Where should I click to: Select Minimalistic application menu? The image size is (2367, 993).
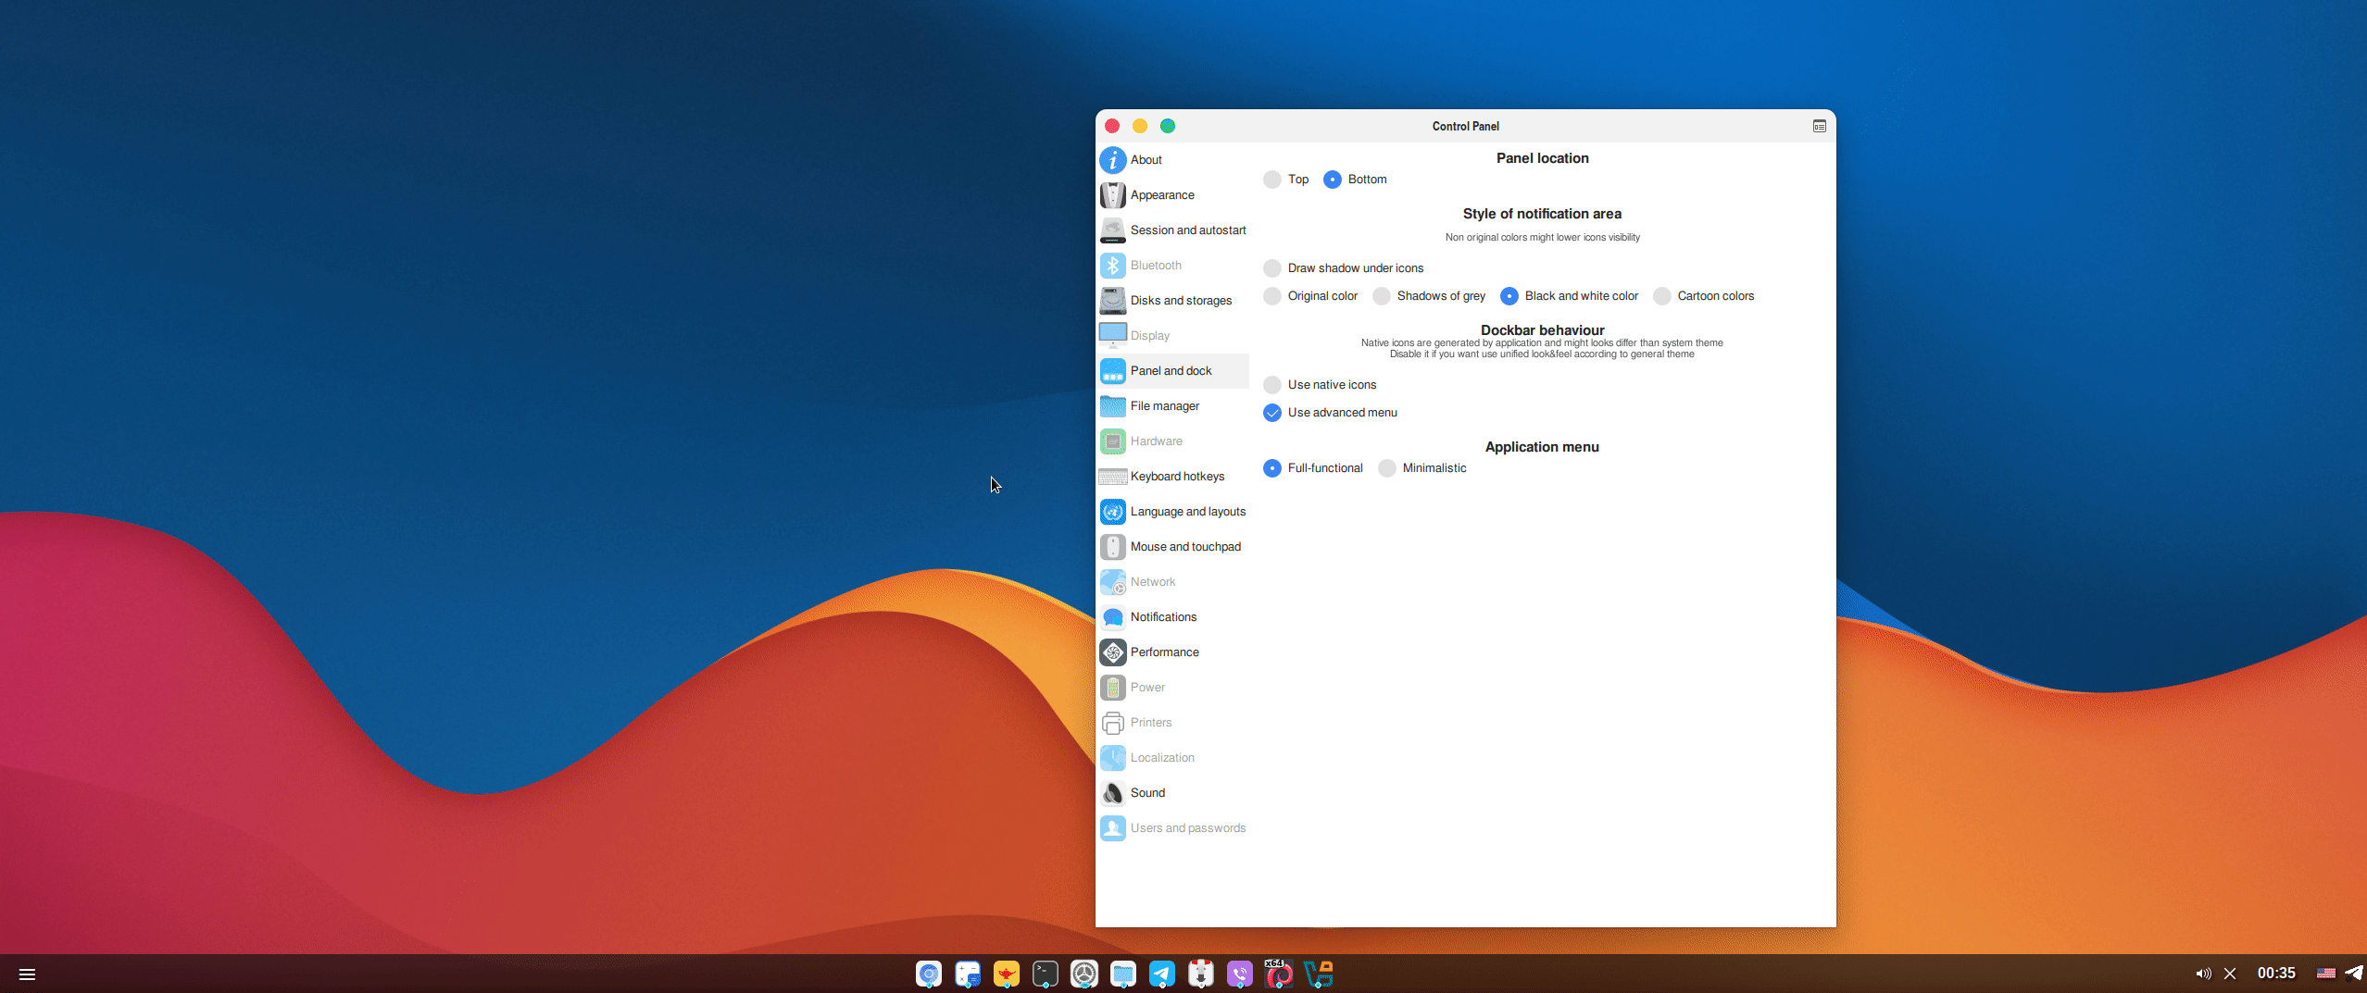(1387, 468)
